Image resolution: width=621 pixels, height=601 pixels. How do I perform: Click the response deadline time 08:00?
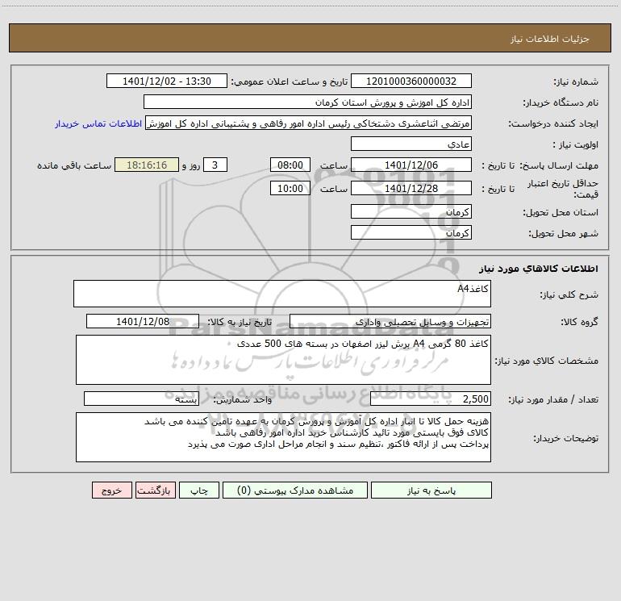point(290,165)
